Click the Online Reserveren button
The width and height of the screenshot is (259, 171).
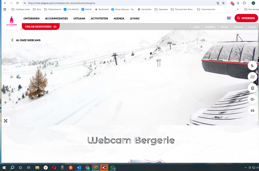pyautogui.click(x=41, y=27)
